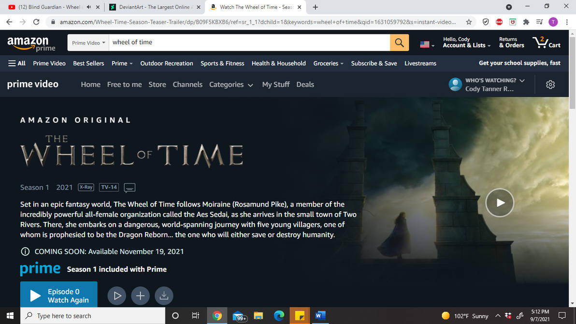
Task: Open the country flag language dropdown
Action: click(x=427, y=44)
